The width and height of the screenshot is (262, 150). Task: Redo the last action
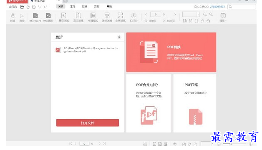tap(45, 7)
